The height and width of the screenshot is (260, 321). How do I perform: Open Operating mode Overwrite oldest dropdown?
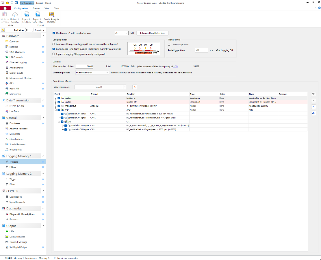107,73
